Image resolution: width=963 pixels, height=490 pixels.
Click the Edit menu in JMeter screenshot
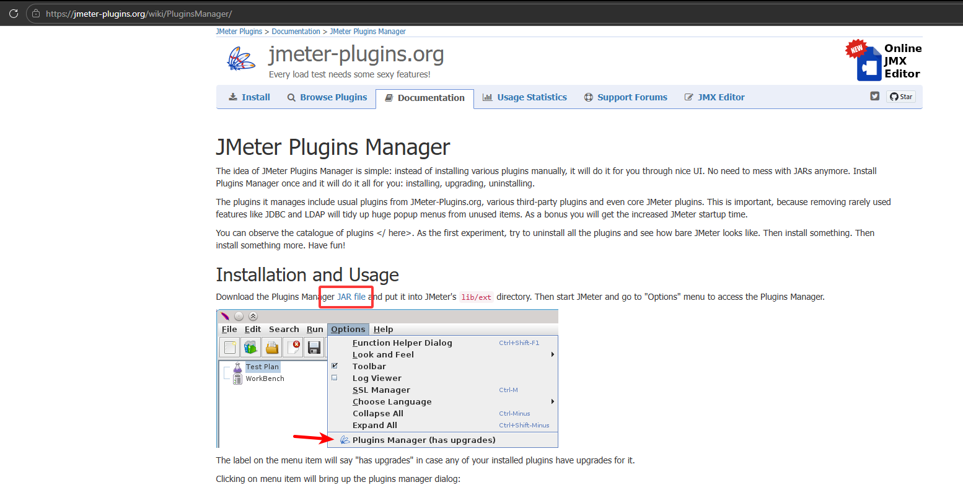[253, 330]
